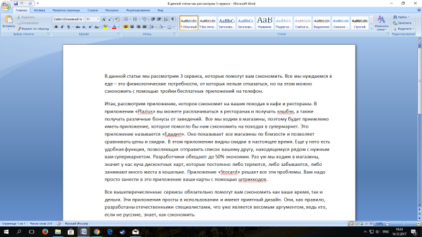Image resolution: width=422 pixels, height=237 pixels.
Task: Open Word Help icon
Action: coord(419,11)
